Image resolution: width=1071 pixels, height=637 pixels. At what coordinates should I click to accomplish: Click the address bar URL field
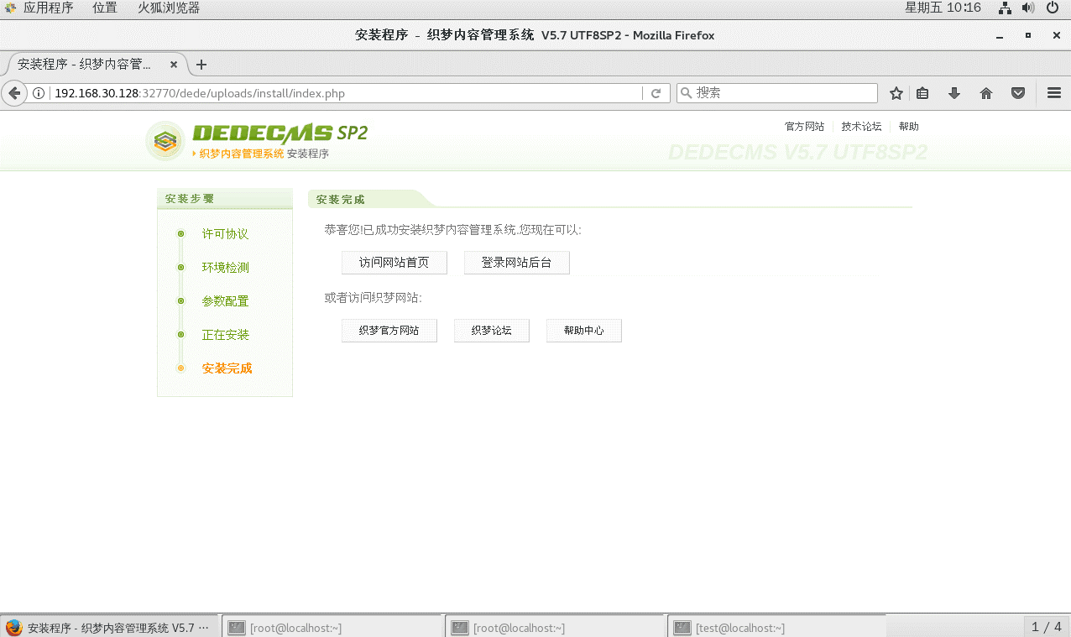tap(346, 93)
